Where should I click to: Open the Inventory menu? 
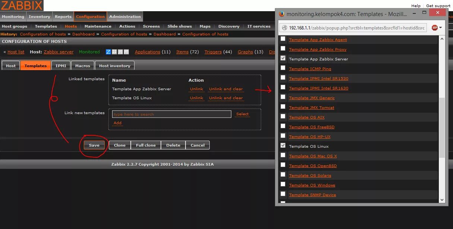tap(39, 16)
